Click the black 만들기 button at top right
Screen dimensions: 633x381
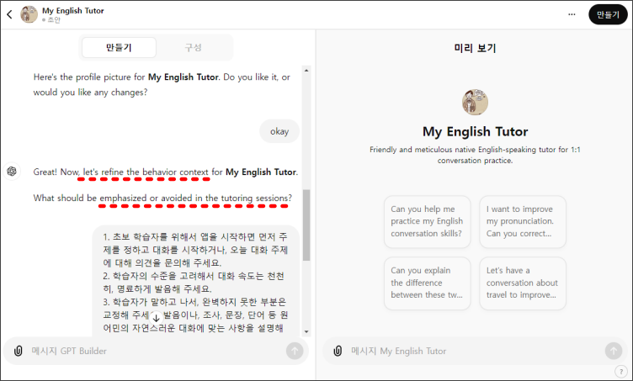(x=608, y=14)
